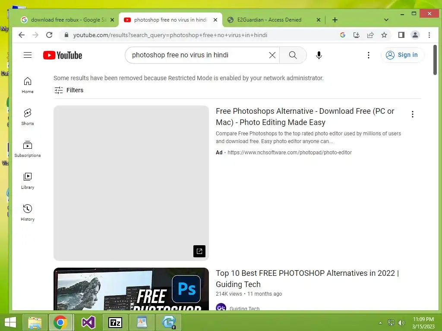The image size is (442, 331).
Task: Go to Home in sidebar
Action: pos(28,85)
